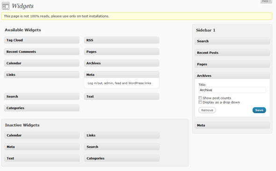Screen dimensions: 276x171
Task: Open the Calendar widget in Available Widgets
Action: [x=42, y=63]
